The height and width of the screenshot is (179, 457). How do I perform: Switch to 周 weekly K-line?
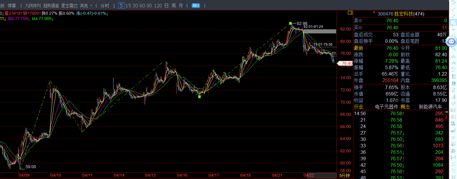(x=174, y=5)
